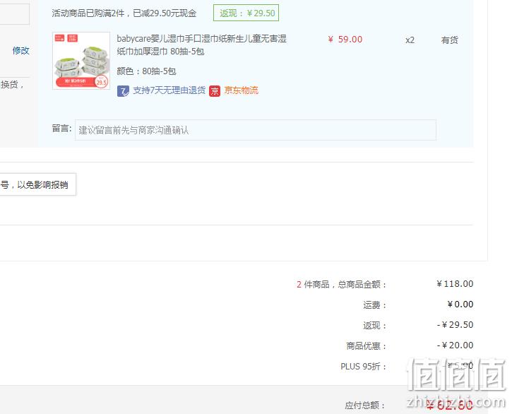Select the 有货 stock status text
This screenshot has width=512, height=414.
point(450,40)
